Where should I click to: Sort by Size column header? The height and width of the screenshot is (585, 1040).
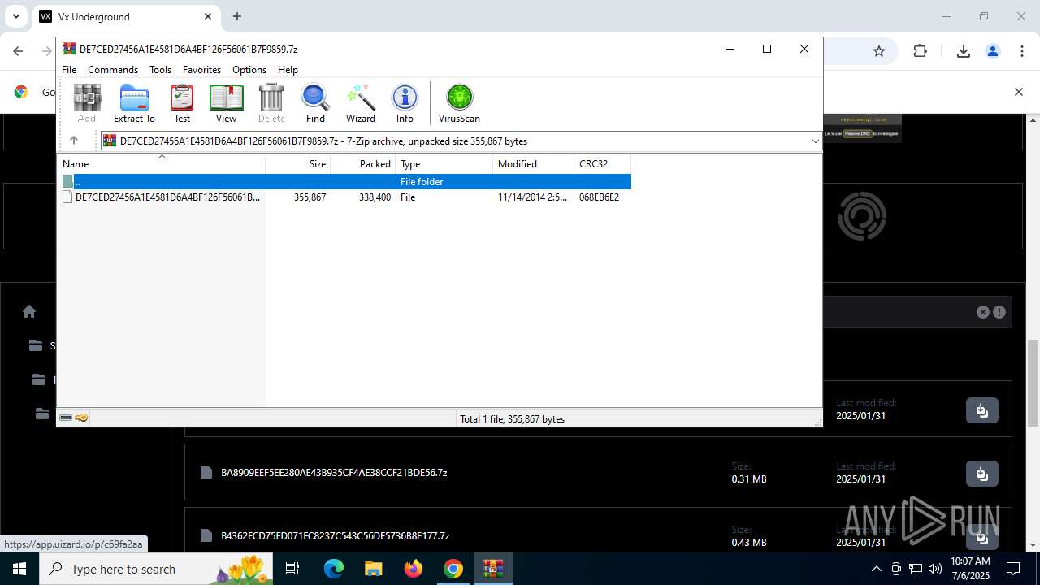tap(298, 164)
